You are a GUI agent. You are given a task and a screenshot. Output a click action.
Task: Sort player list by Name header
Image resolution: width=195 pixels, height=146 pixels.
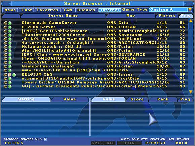[109, 99]
